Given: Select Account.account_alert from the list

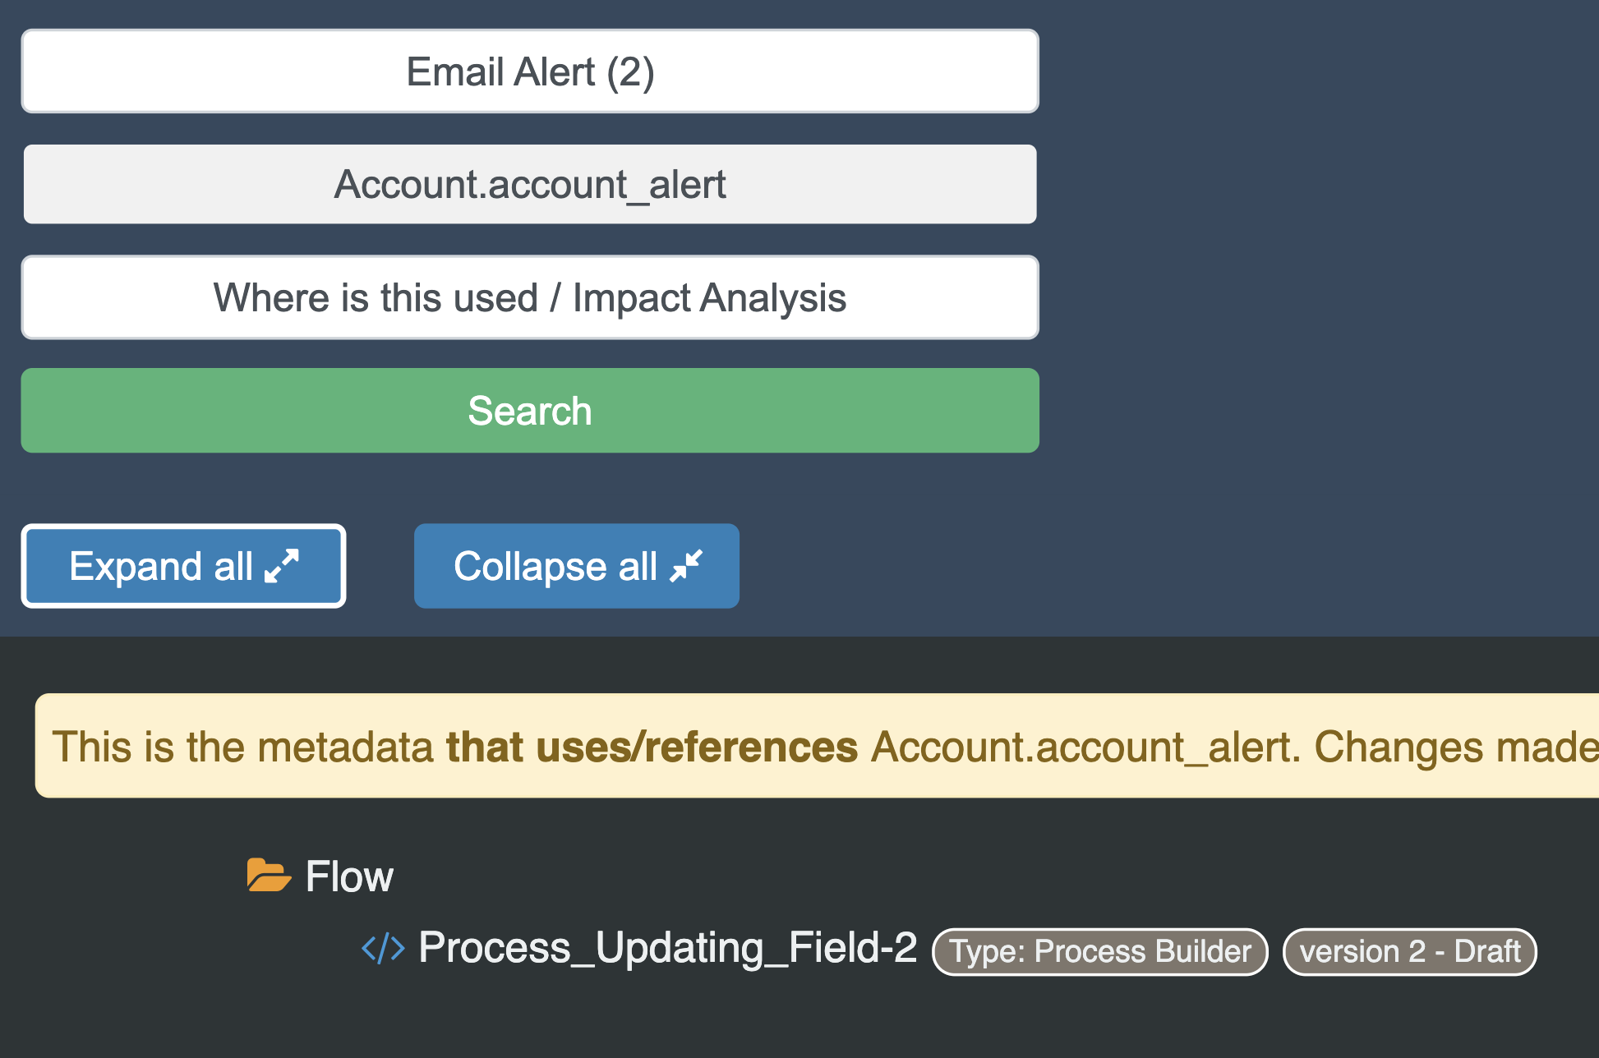Looking at the screenshot, I should coord(530,184).
